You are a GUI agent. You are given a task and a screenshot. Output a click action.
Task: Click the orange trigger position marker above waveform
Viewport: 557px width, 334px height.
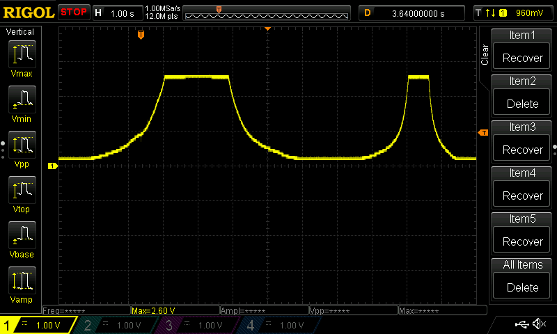coord(141,35)
